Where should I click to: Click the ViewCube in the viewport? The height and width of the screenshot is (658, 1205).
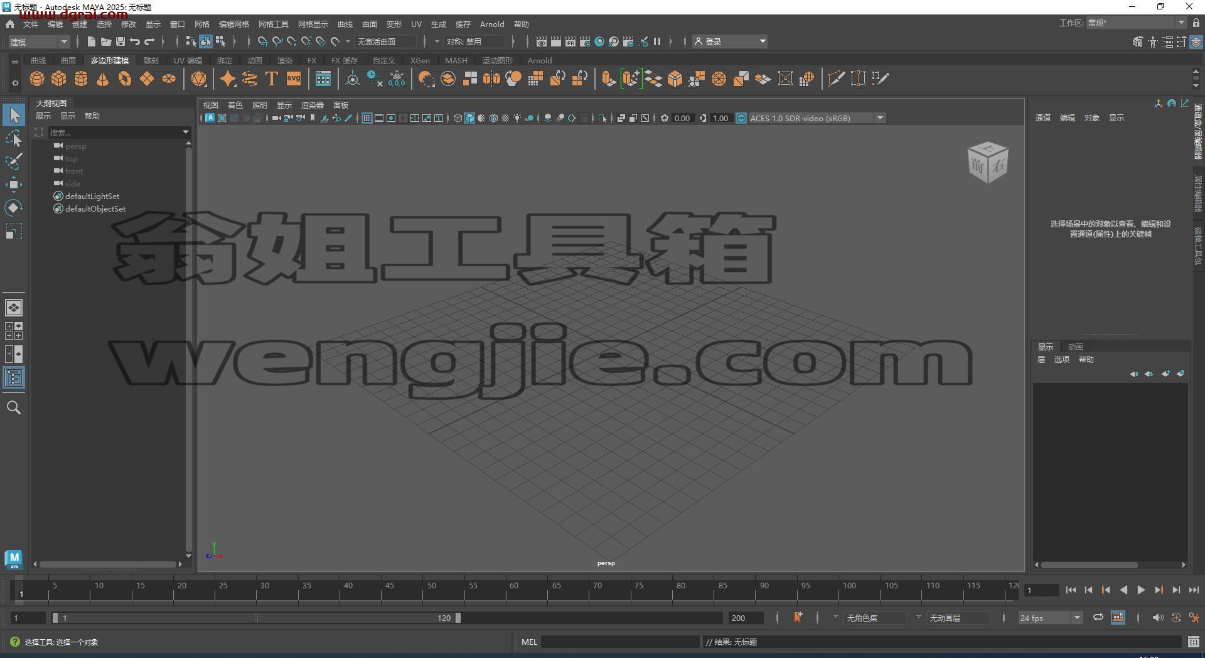tap(988, 162)
